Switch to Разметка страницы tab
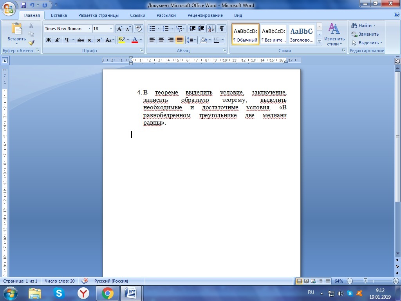This screenshot has width=401, height=301. click(98, 15)
